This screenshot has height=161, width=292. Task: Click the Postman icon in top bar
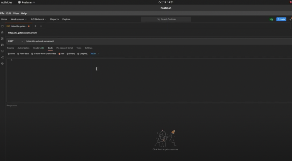19,2
